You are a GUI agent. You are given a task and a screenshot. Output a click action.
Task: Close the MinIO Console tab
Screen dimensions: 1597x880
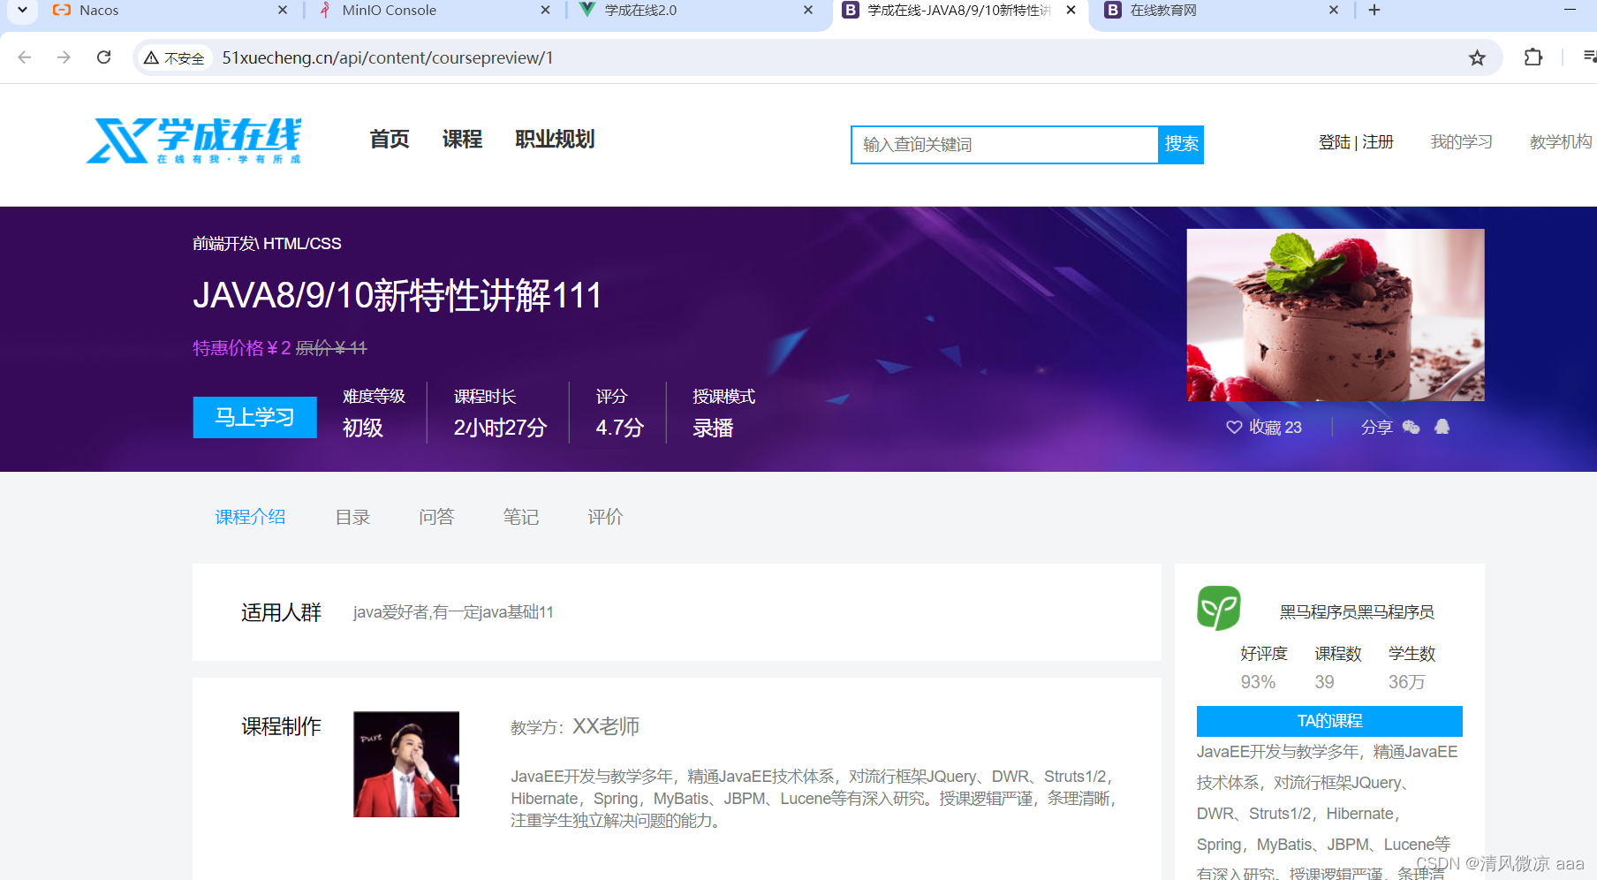[x=545, y=11]
